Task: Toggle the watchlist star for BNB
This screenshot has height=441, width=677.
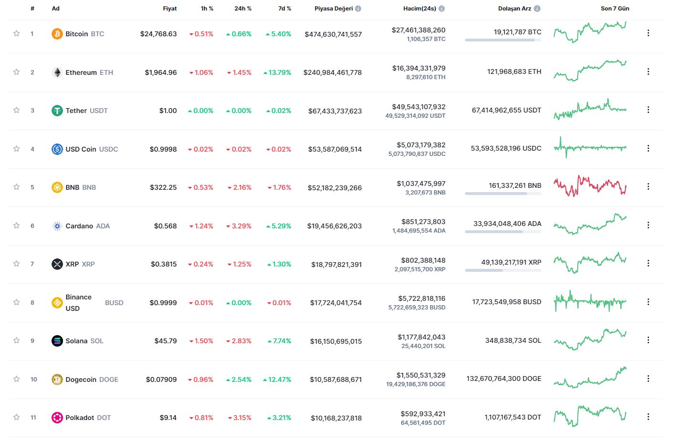Action: pyautogui.click(x=17, y=187)
